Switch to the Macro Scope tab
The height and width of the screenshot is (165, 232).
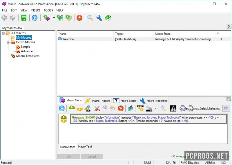tap(125, 101)
